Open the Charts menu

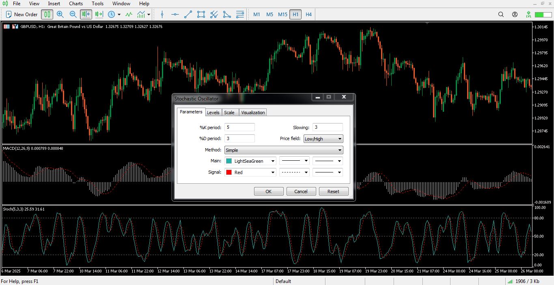(x=75, y=4)
